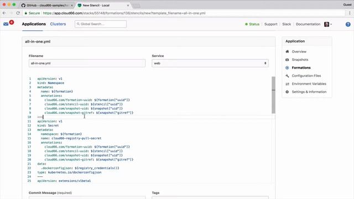The width and height of the screenshot is (354, 199).
Task: Go to Snapshots in Application sidebar
Action: 300,60
